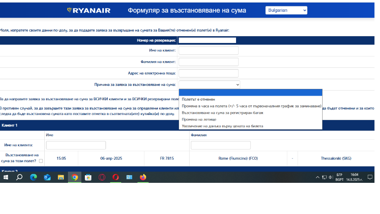This screenshot has height=214, width=380.
Task: Launch Microsoft Edge from taskbar
Action: point(33,177)
